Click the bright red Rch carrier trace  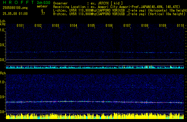tap(95, 102)
